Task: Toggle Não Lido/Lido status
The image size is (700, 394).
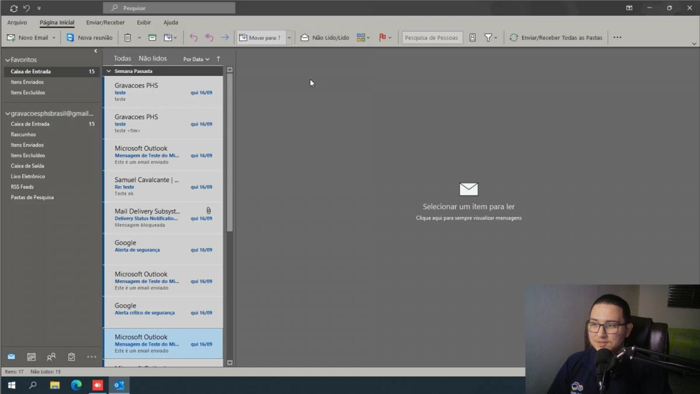Action: (325, 37)
